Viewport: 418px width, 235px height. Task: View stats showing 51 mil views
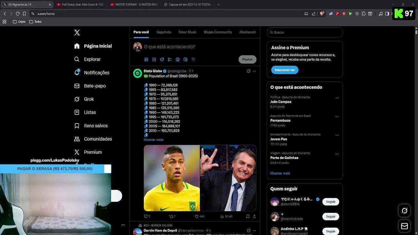(x=227, y=216)
